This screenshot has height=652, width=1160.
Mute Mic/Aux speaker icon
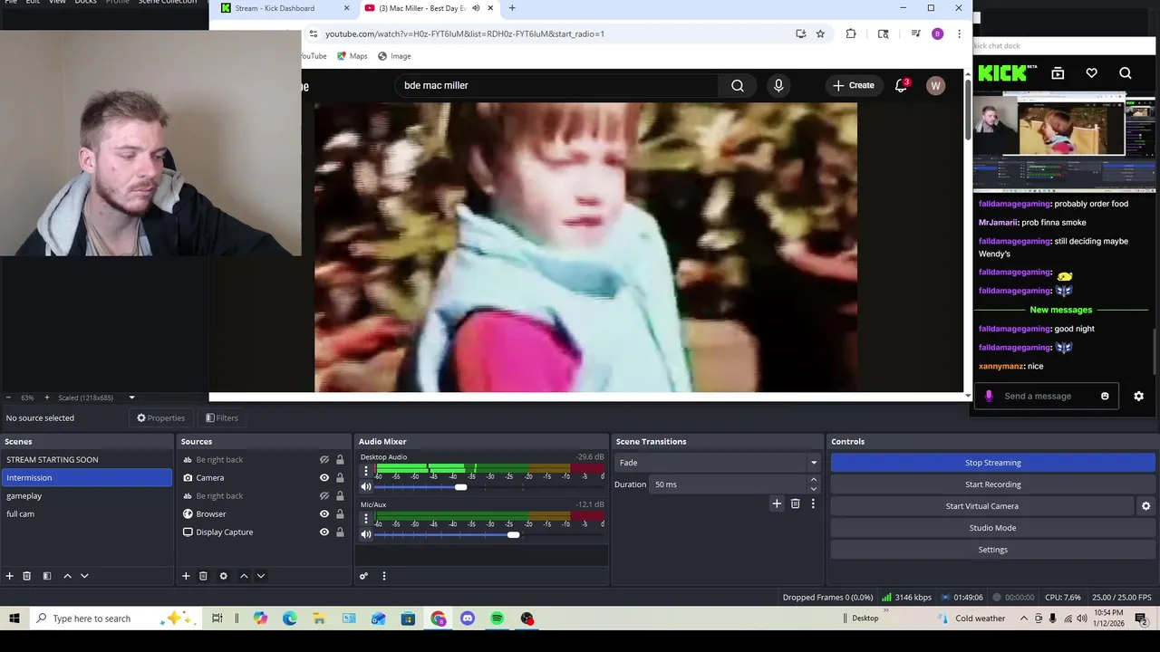coord(366,535)
